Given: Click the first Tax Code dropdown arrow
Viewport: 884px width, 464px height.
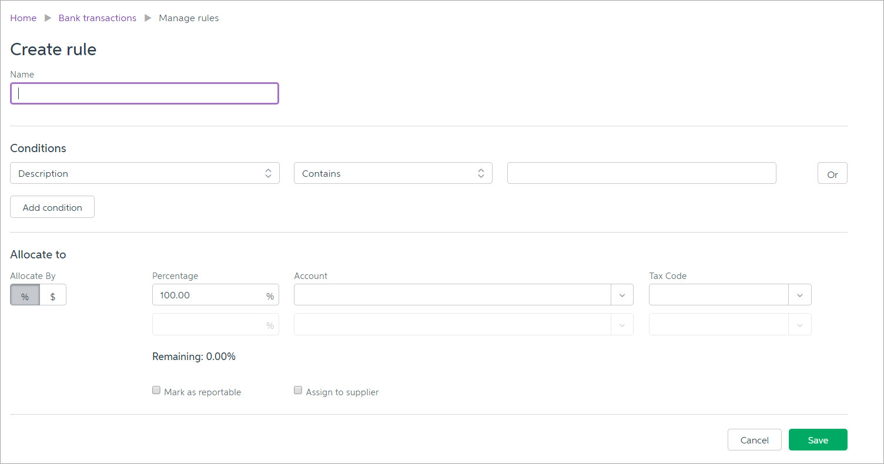Looking at the screenshot, I should 800,295.
